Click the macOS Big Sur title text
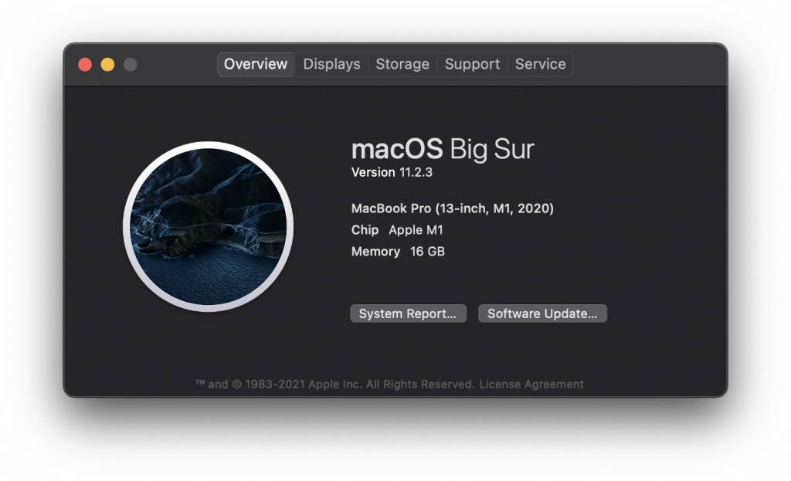791x481 pixels. coord(443,149)
